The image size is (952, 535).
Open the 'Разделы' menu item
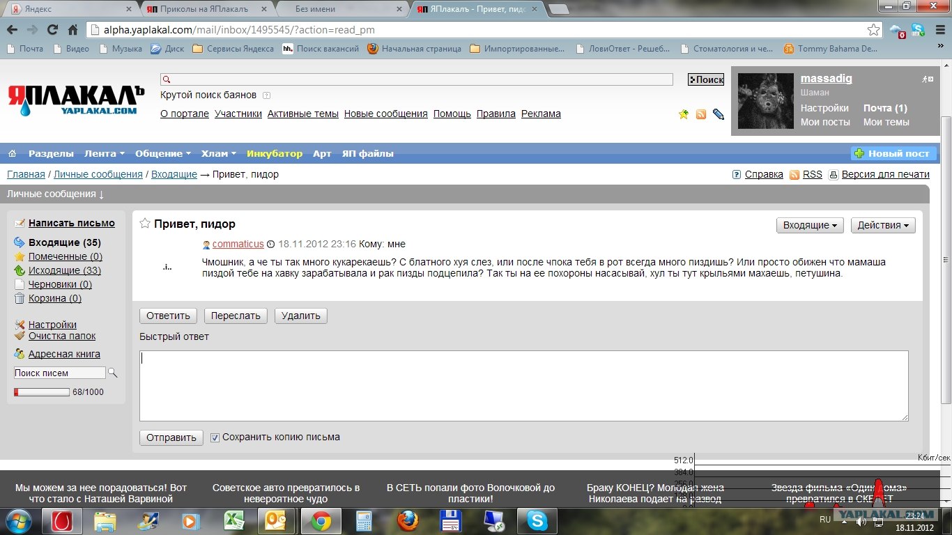click(x=51, y=153)
